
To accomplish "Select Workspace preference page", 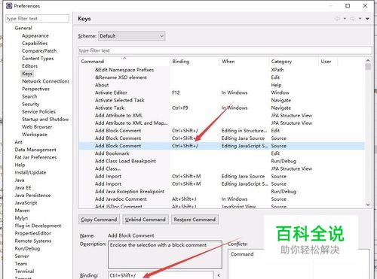I will pyautogui.click(x=35, y=135).
